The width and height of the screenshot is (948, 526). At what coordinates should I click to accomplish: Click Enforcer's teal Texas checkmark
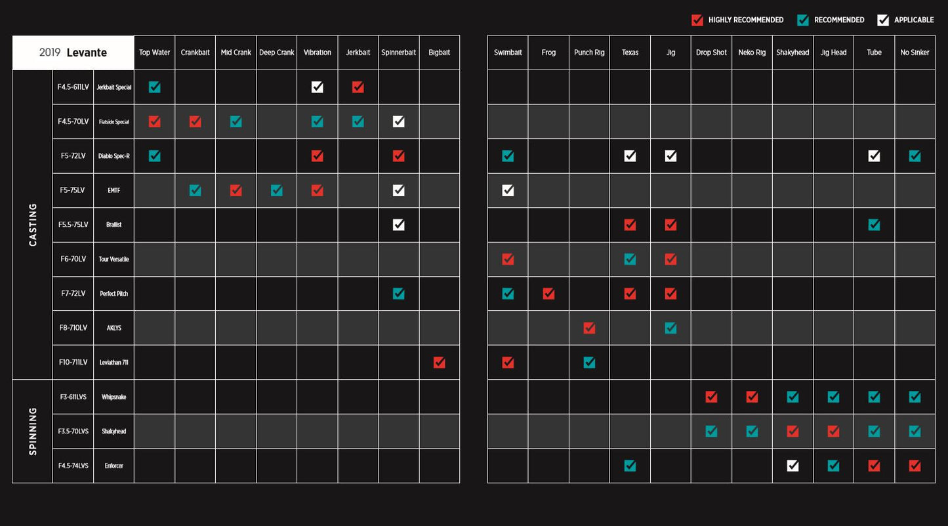click(x=630, y=466)
